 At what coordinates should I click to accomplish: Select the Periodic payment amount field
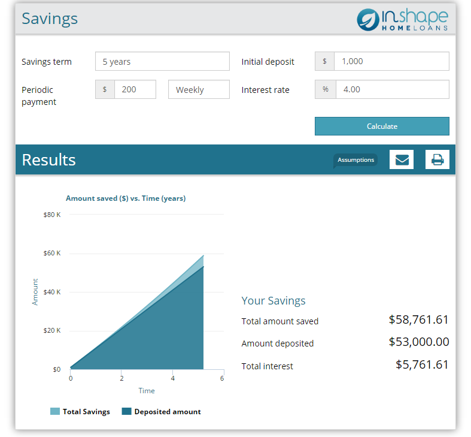(135, 90)
